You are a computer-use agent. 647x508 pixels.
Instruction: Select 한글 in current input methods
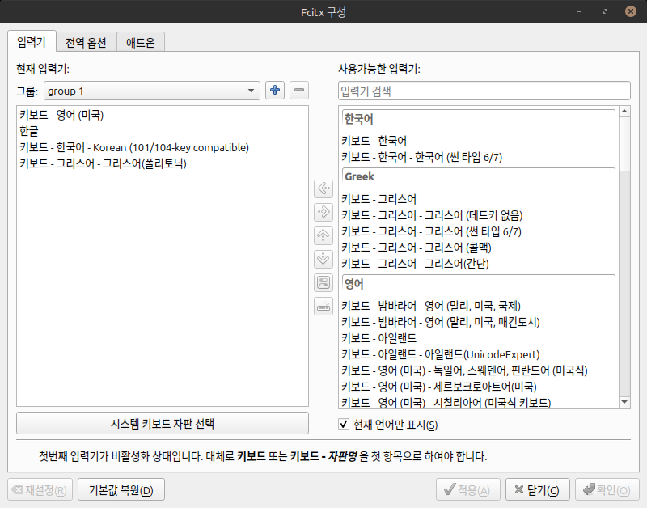(x=163, y=131)
